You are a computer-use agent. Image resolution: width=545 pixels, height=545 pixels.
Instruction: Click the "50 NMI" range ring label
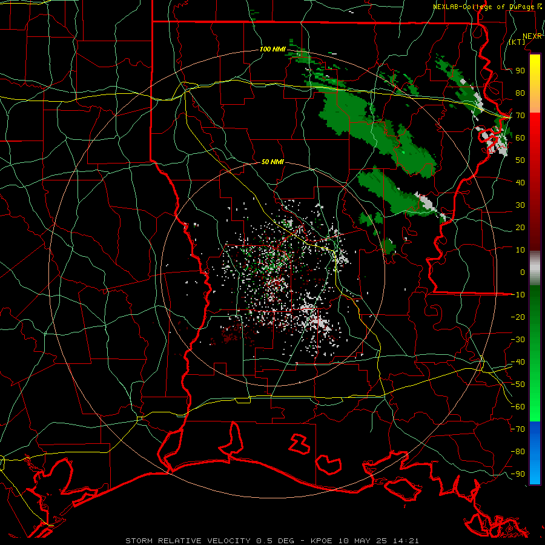point(272,162)
